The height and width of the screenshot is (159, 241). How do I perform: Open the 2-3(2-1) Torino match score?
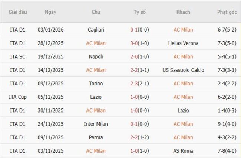139,84
